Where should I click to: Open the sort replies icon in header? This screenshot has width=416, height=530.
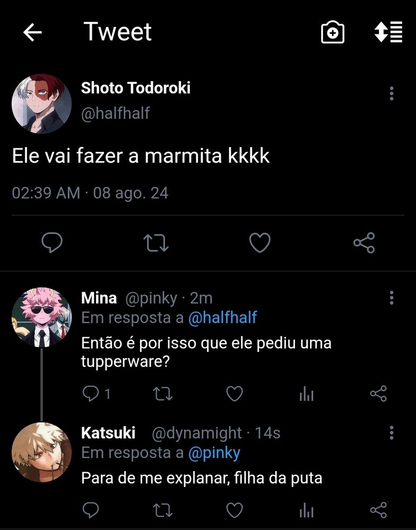tap(388, 32)
